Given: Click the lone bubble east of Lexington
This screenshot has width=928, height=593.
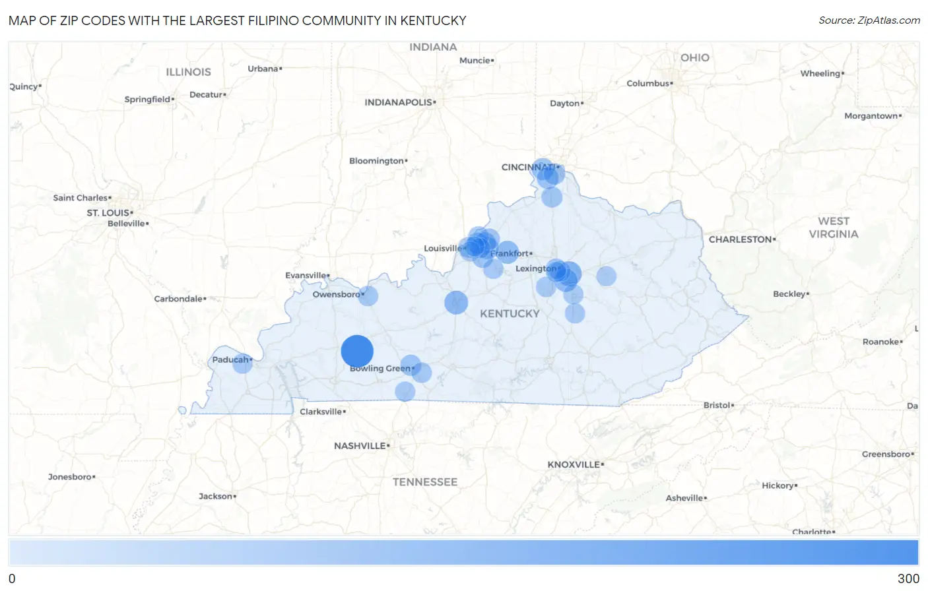Looking at the screenshot, I should point(607,276).
